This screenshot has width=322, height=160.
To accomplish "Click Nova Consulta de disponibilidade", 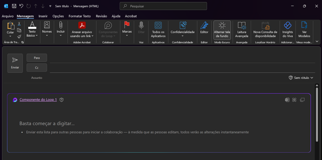I will pyautogui.click(x=265, y=30).
